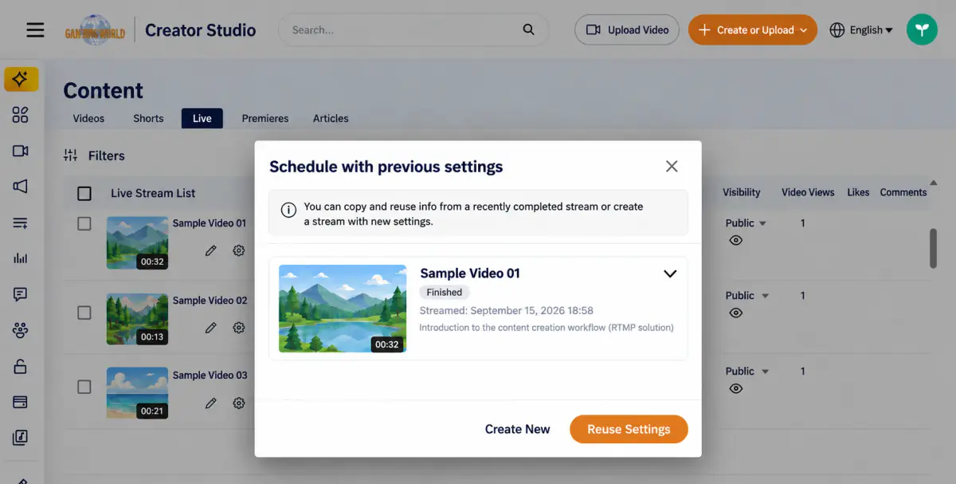
Task: Toggle the Live Stream List select-all checkbox
Action: pyautogui.click(x=84, y=193)
